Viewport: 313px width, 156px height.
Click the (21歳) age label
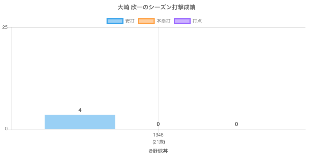[158, 142]
